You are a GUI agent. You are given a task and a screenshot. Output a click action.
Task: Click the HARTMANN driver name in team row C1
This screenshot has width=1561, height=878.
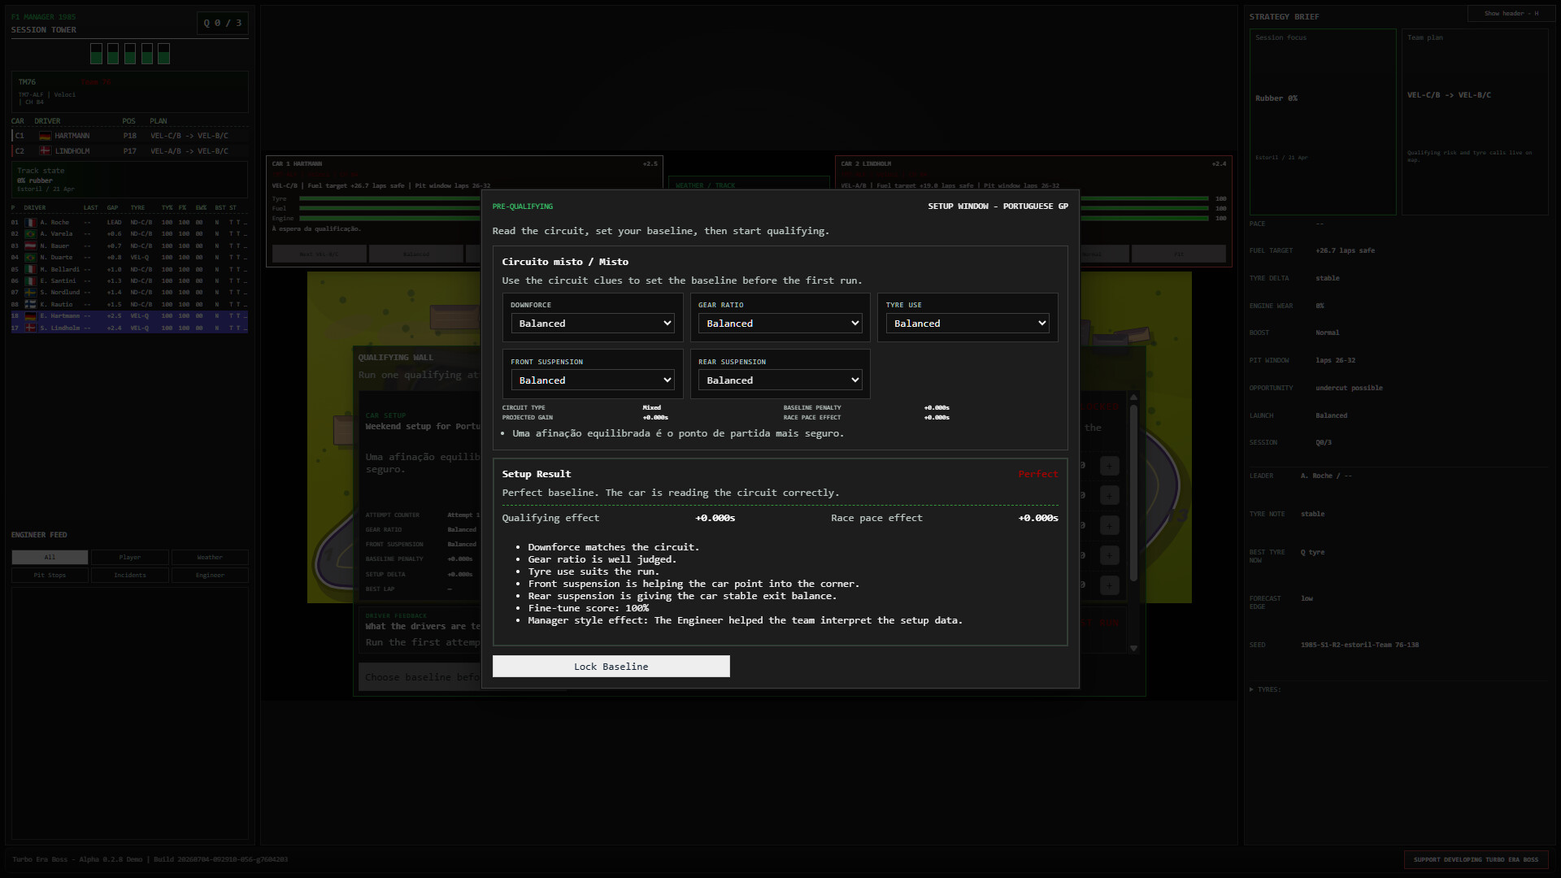point(72,136)
